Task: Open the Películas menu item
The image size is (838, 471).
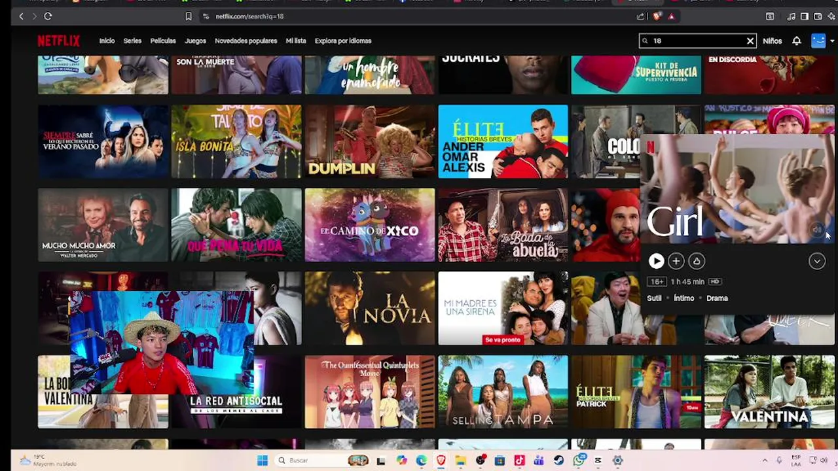Action: (x=163, y=41)
